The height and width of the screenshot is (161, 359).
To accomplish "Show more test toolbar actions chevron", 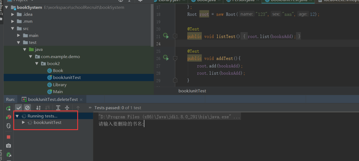I will pyautogui.click(x=90, y=108).
